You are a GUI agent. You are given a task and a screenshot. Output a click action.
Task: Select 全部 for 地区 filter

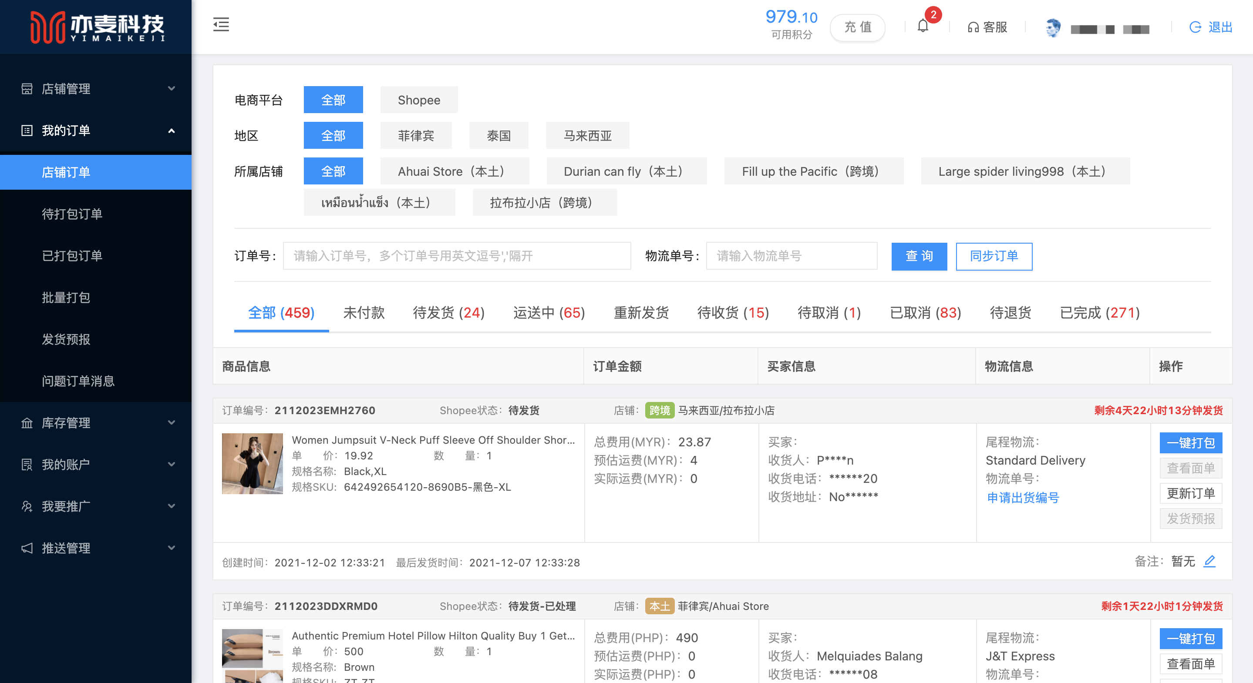point(333,135)
